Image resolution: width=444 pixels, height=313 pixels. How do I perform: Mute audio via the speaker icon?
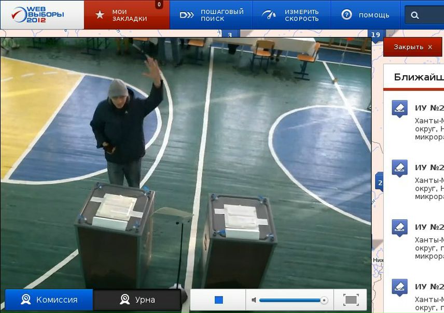[254, 300]
